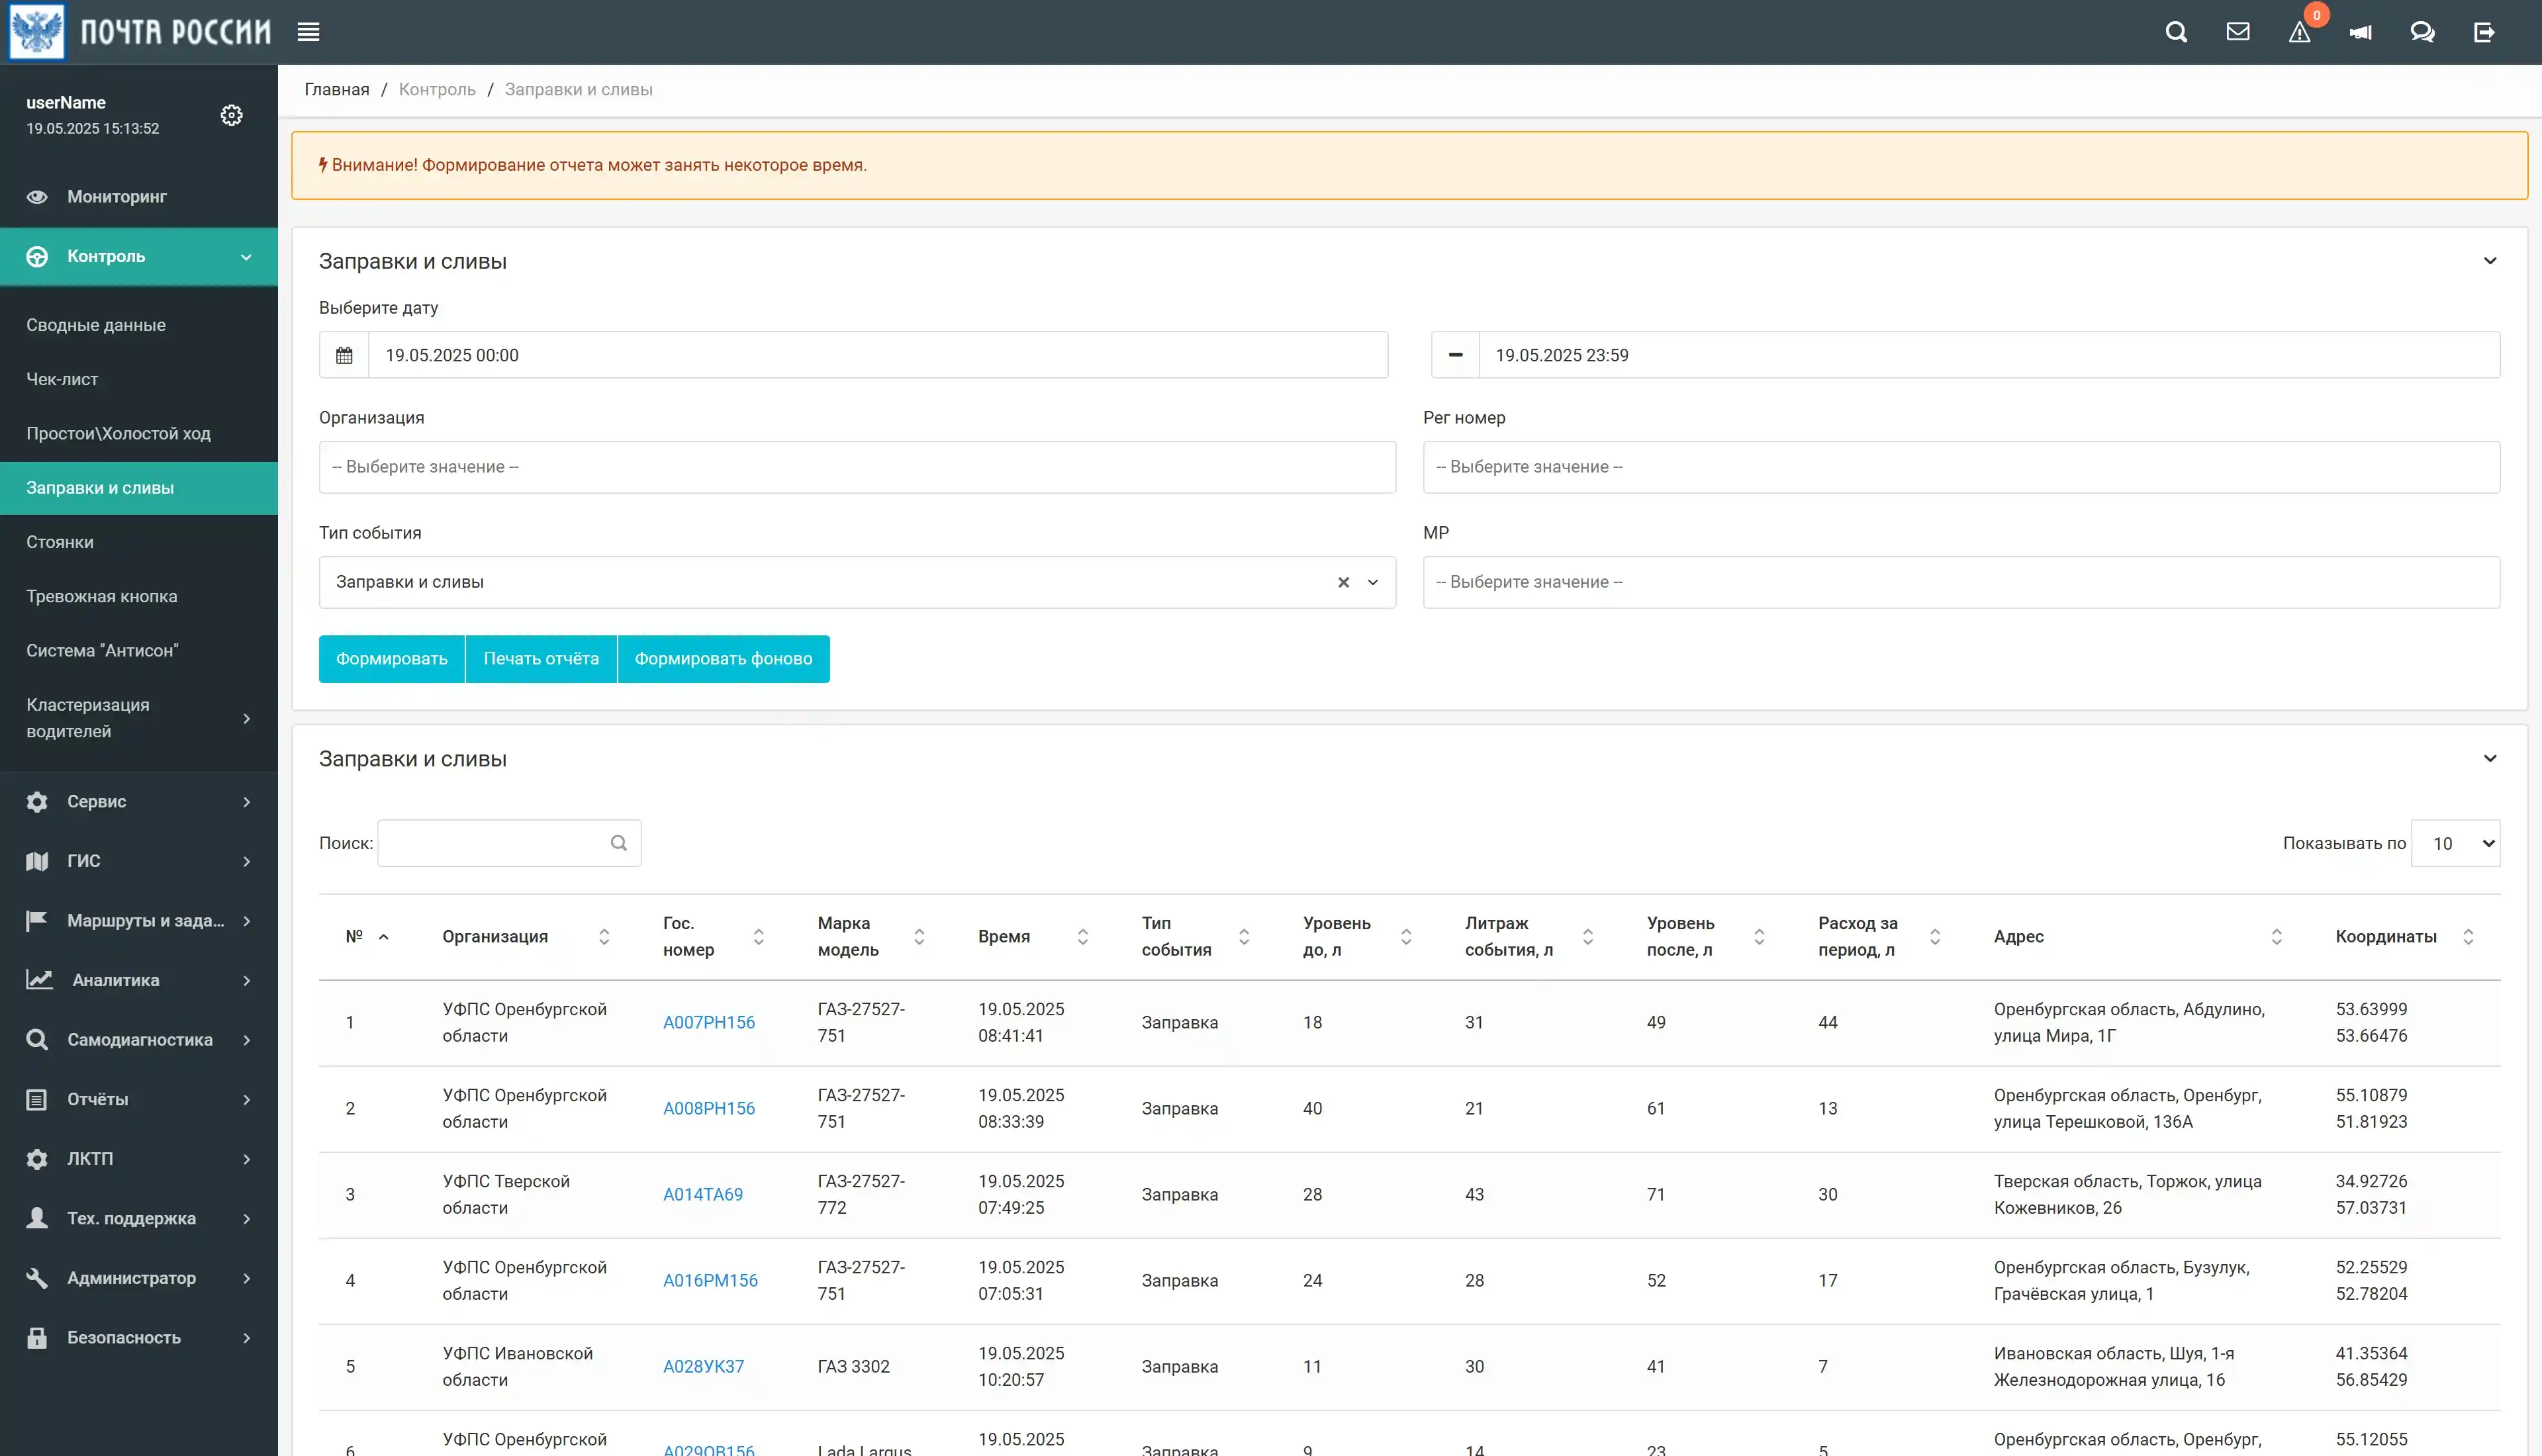The image size is (2542, 1456).
Task: Open Простои\Холостой ход page
Action: (118, 433)
